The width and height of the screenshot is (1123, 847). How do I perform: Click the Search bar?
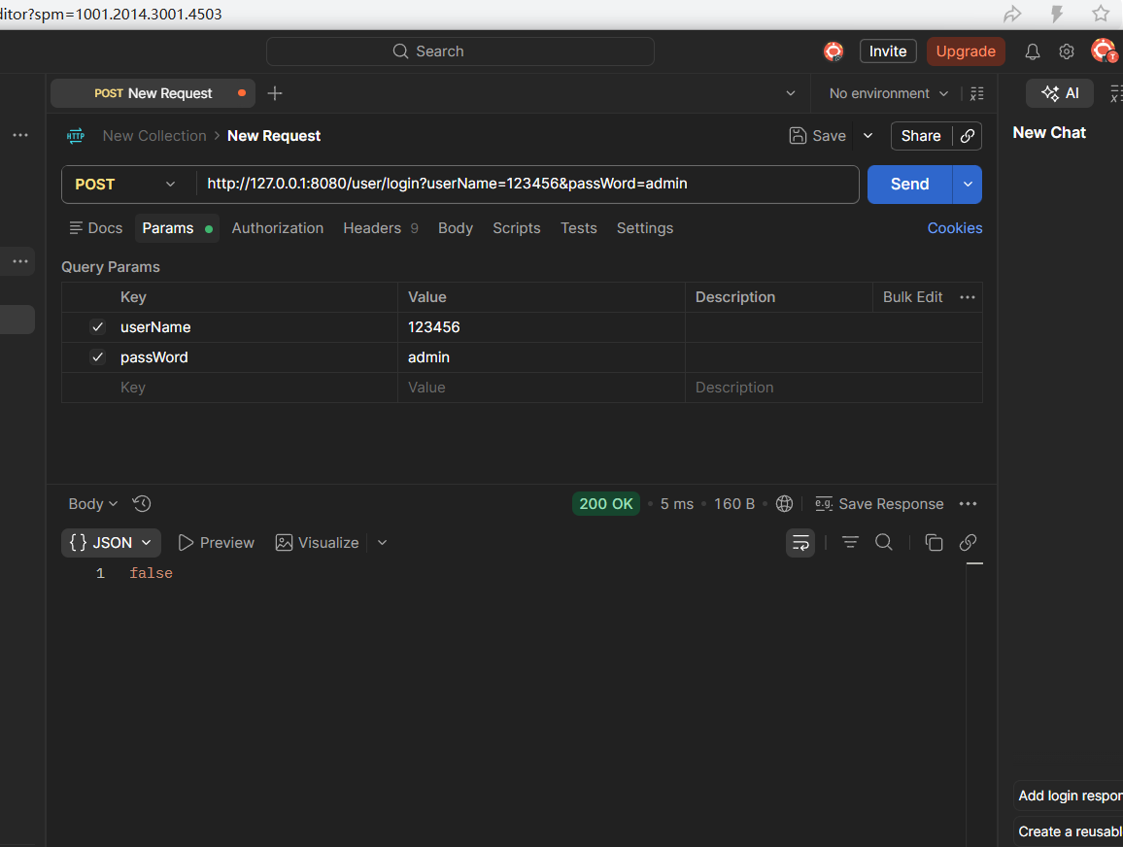459,51
